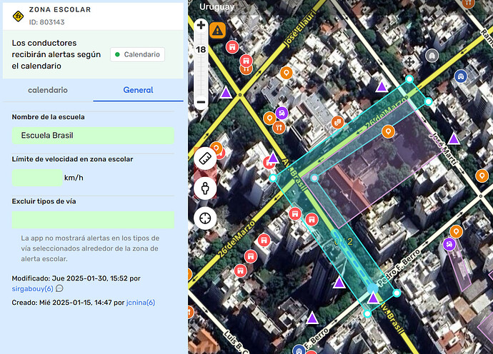Click the Nombre de la escuela field
Viewport: 493px width, 354px height.
(x=93, y=136)
